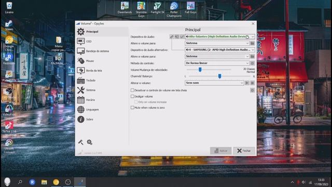This screenshot has width=332, height=187.
Task: Click the speaker icon in system tray
Action: coord(303,182)
